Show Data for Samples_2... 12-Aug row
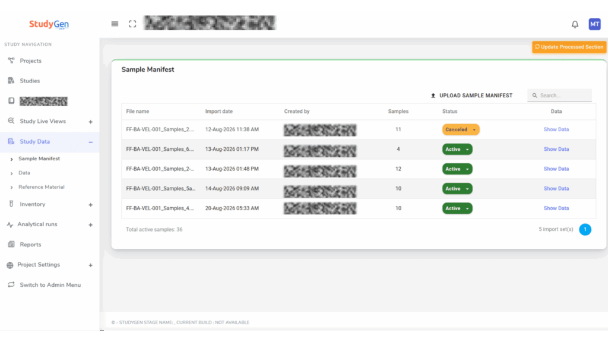This screenshot has height=342, width=608. pyautogui.click(x=556, y=129)
